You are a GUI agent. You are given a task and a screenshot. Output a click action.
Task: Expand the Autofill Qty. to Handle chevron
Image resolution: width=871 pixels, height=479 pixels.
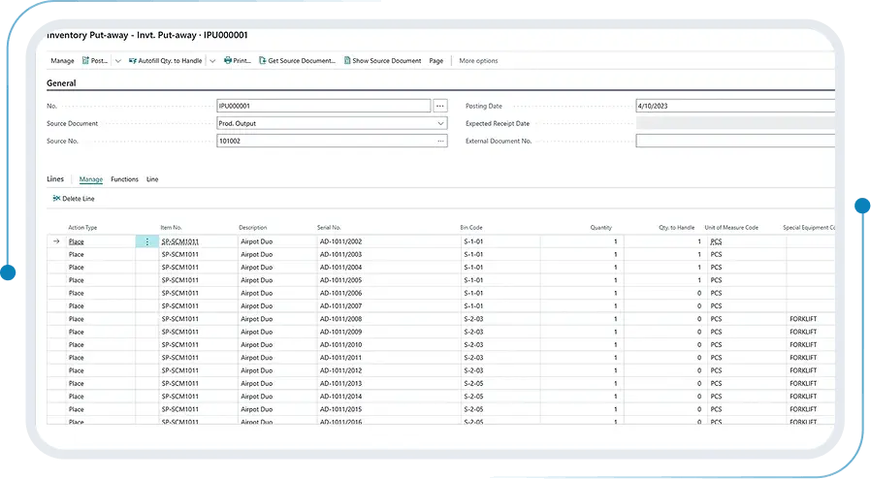[x=212, y=61]
